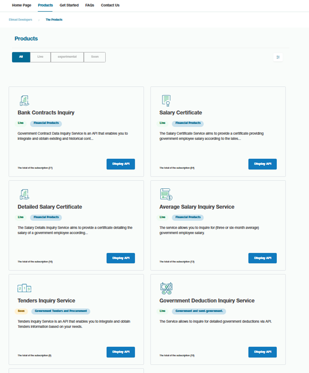
Task: Click the Government Deduction scissors icon
Action: pos(166,288)
